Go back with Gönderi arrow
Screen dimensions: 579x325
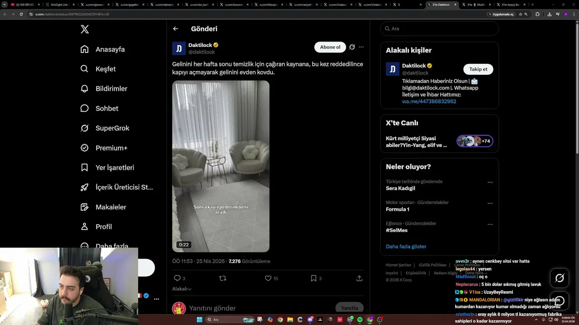pos(176,28)
